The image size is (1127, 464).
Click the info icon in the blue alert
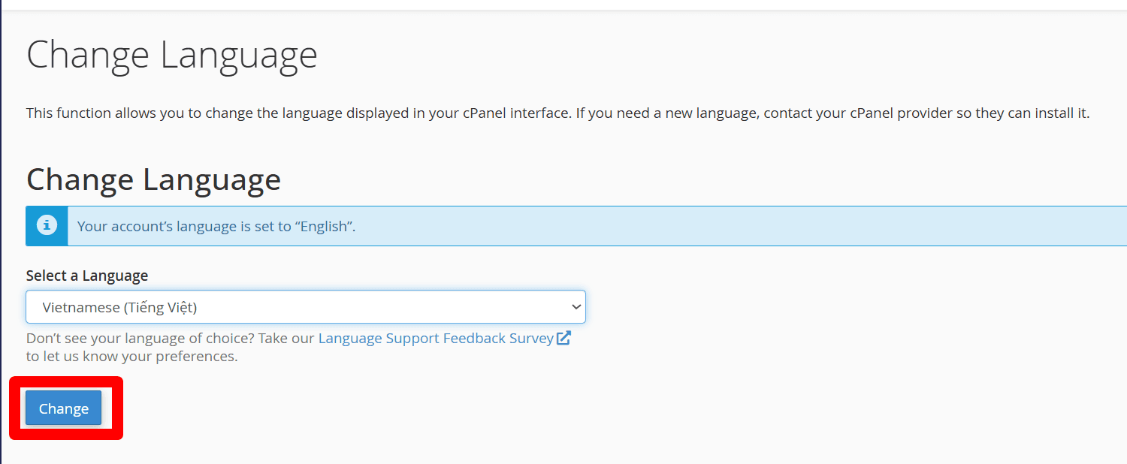coord(47,226)
